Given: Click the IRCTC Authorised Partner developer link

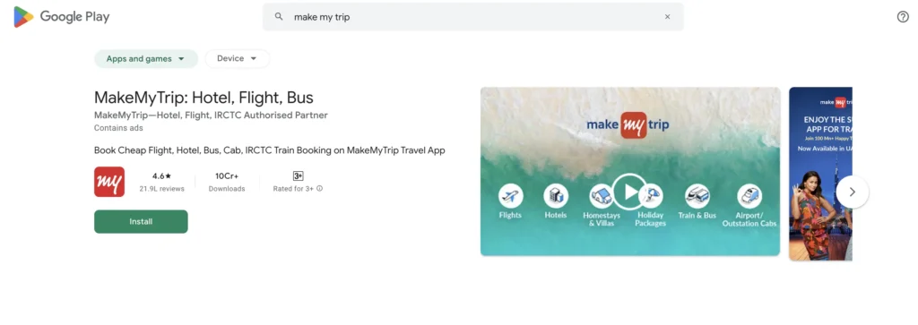Looking at the screenshot, I should click(211, 115).
